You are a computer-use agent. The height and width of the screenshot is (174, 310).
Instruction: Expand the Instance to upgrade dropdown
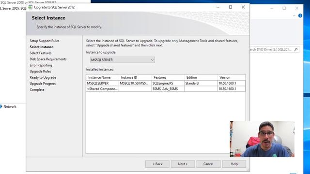[x=123, y=60]
